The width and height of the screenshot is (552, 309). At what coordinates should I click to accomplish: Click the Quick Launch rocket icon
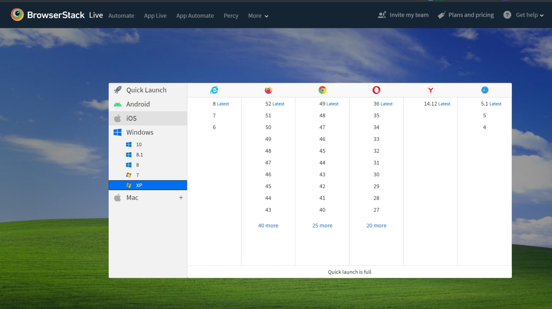(x=117, y=90)
